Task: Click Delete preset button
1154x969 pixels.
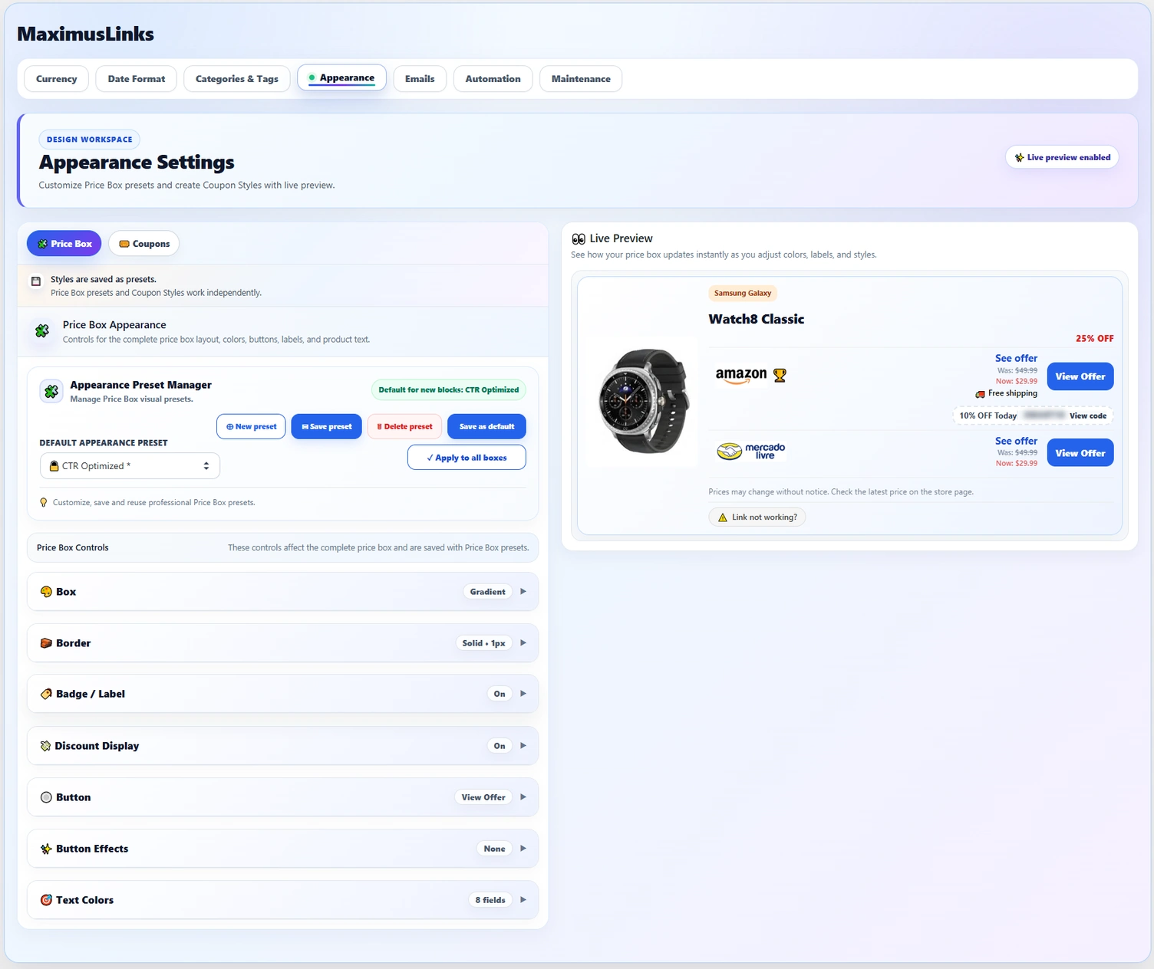Action: click(x=405, y=427)
